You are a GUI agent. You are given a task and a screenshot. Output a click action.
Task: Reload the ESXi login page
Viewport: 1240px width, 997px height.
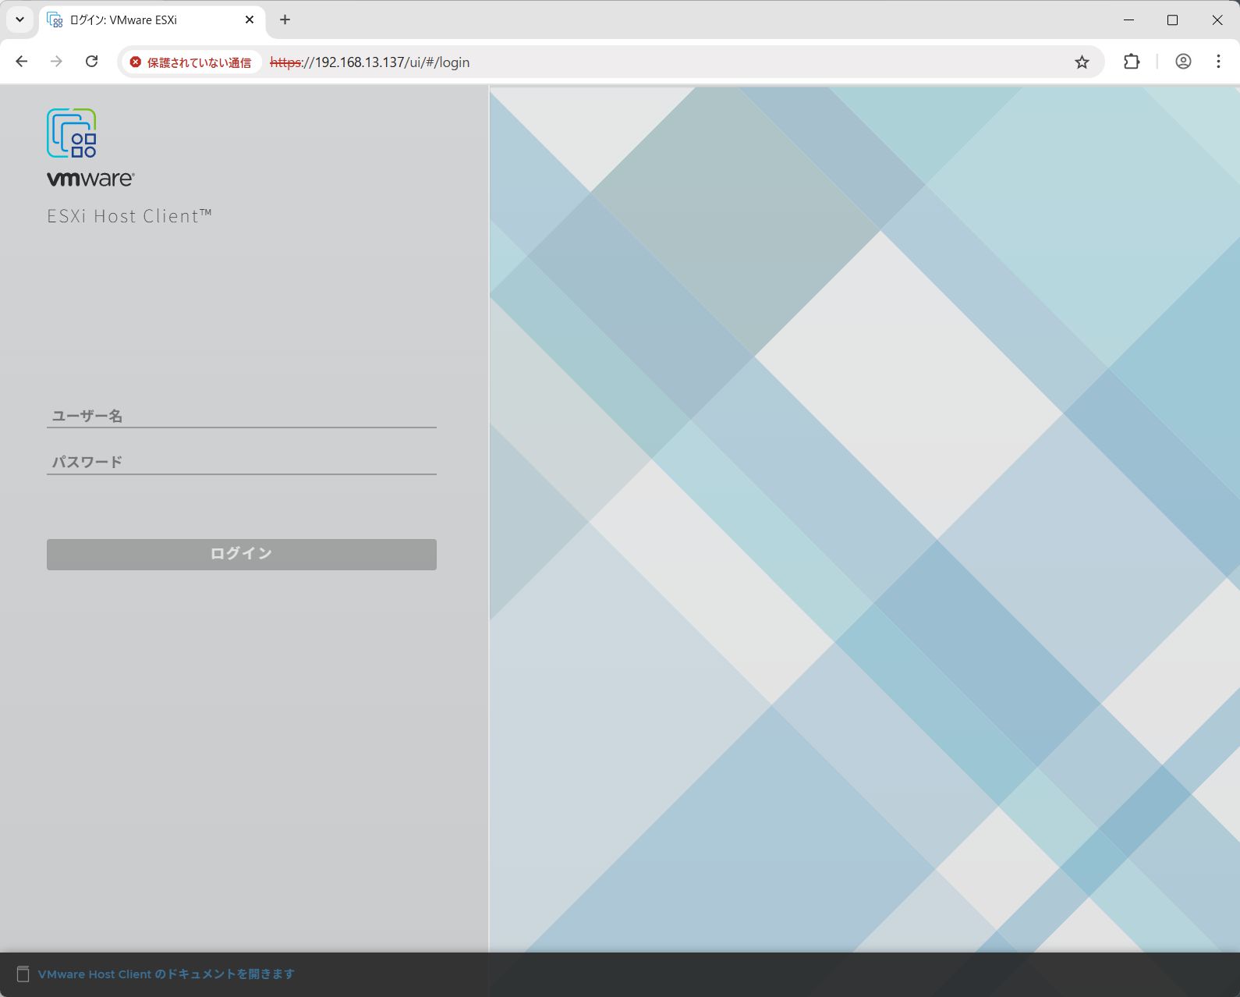click(91, 62)
